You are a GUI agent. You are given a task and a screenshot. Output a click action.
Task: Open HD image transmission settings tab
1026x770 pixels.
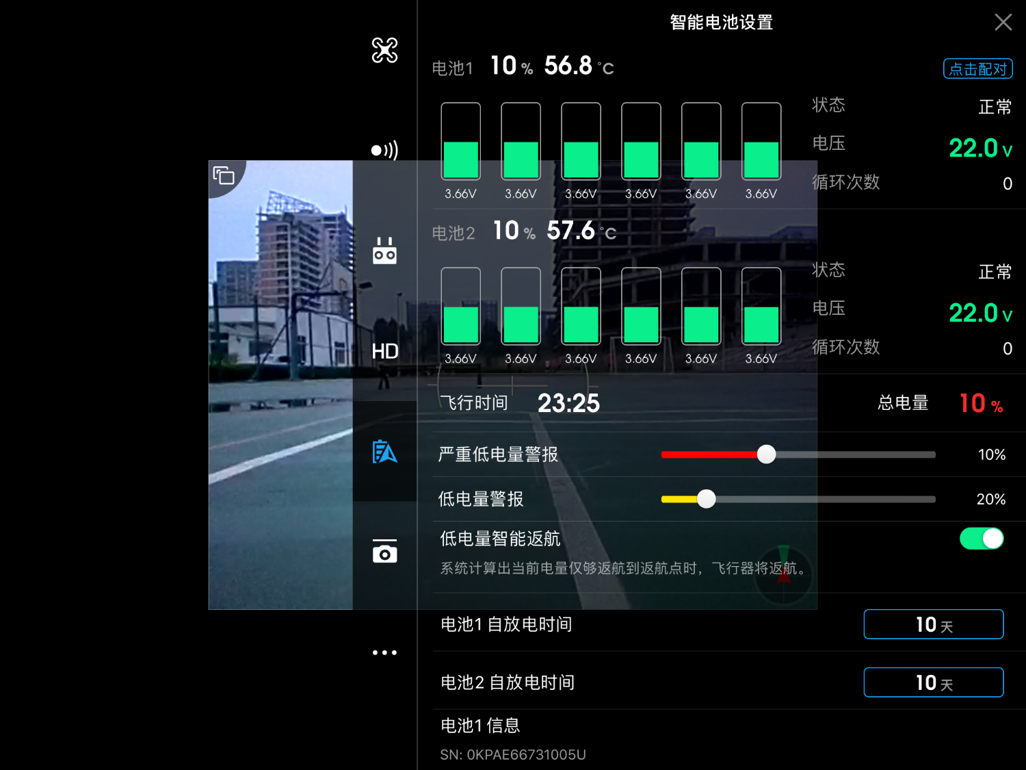click(x=384, y=351)
